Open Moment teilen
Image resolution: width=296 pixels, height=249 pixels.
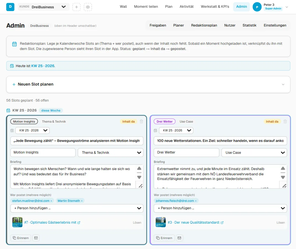click(x=146, y=7)
